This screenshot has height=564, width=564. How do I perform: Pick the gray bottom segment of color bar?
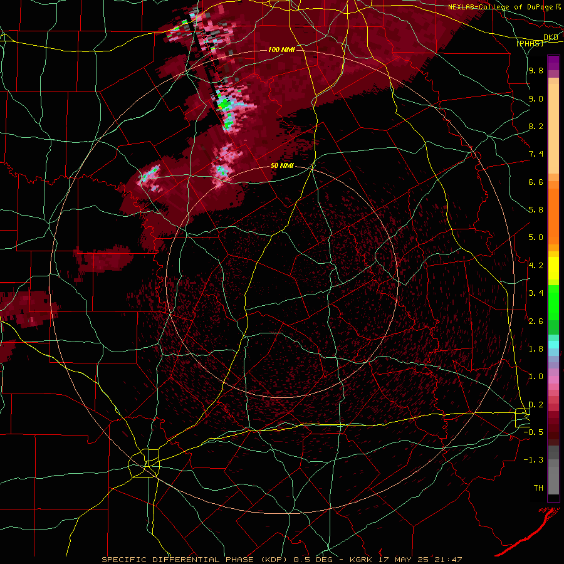point(553,476)
